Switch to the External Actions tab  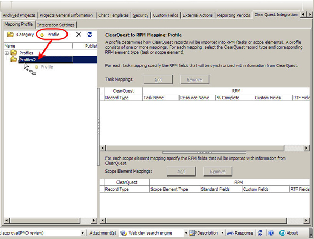click(x=198, y=15)
